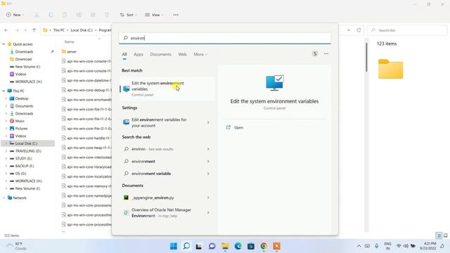Expand the More search filter dropdown
450x253 pixels.
[200, 54]
